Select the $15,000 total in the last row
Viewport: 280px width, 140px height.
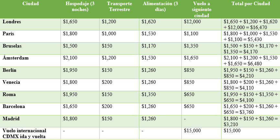click(x=232, y=131)
